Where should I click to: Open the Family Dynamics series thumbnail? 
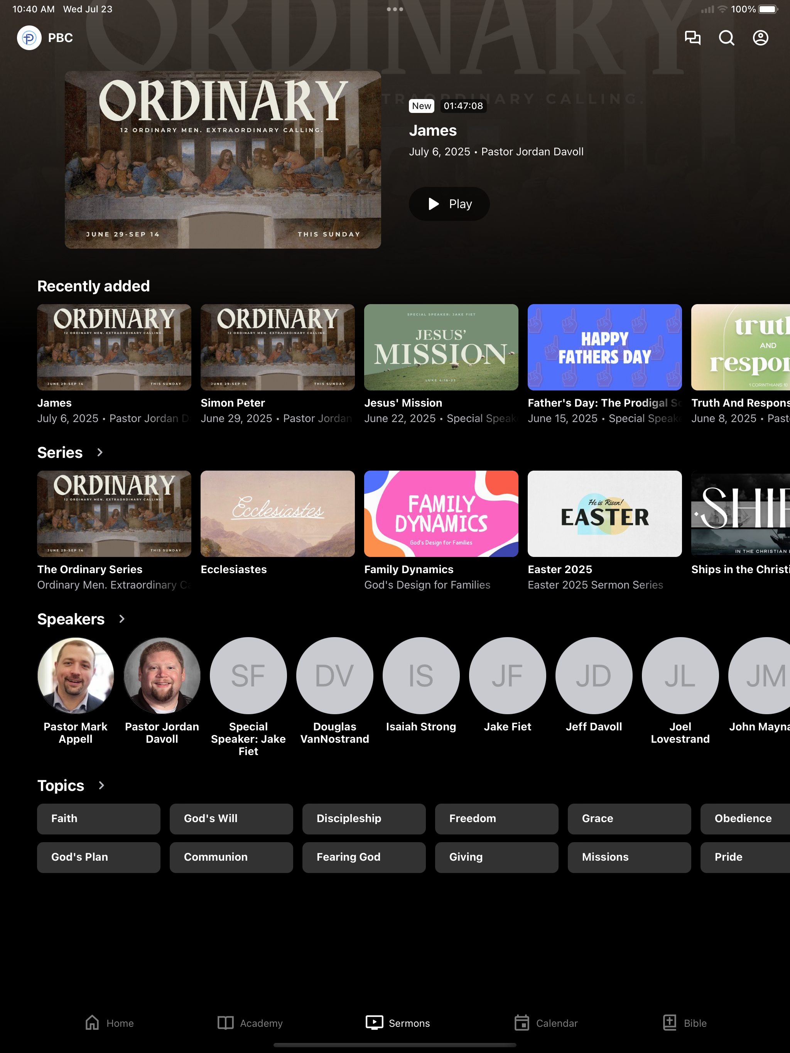[441, 514]
